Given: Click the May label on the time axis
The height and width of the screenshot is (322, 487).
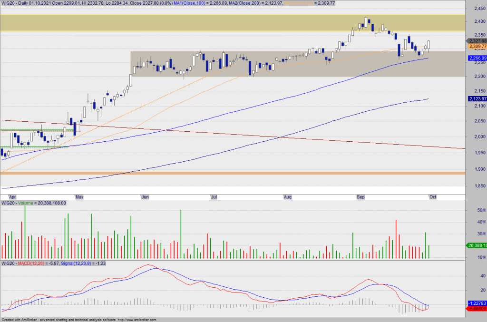Looking at the screenshot, I should pos(79,196).
